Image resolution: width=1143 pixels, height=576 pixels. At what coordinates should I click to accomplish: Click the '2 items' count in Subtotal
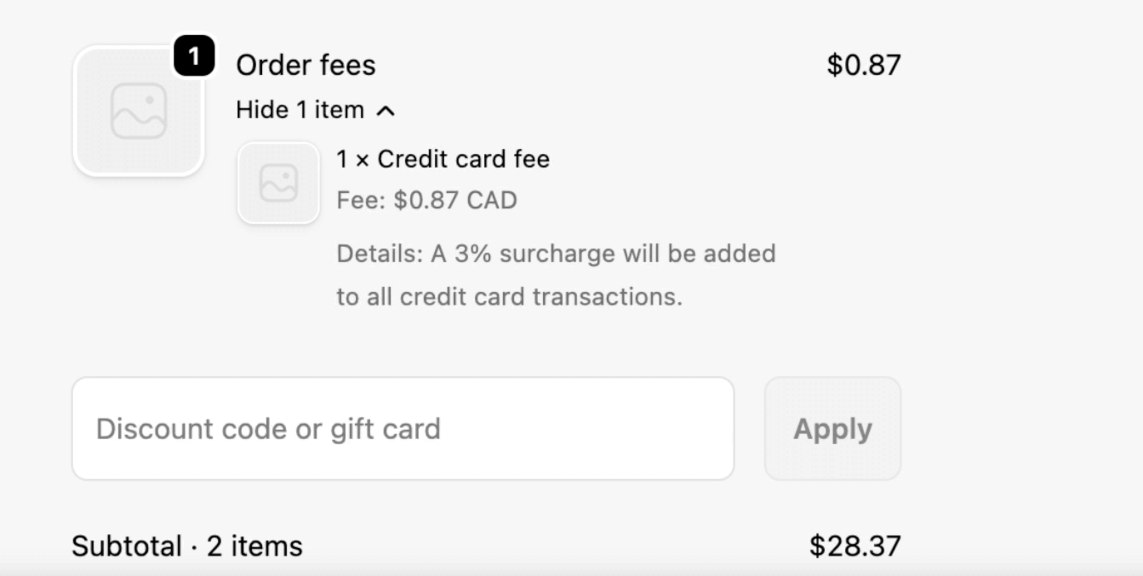click(x=255, y=546)
